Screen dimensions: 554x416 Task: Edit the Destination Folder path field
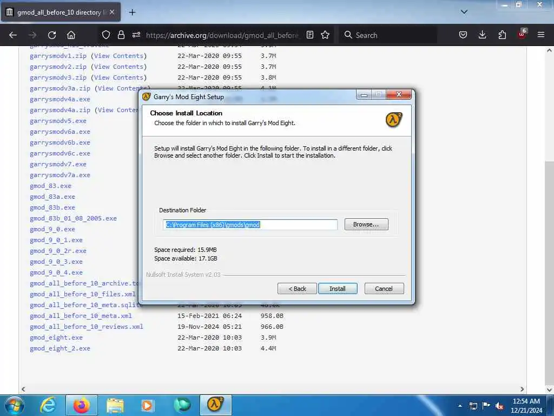click(250, 225)
